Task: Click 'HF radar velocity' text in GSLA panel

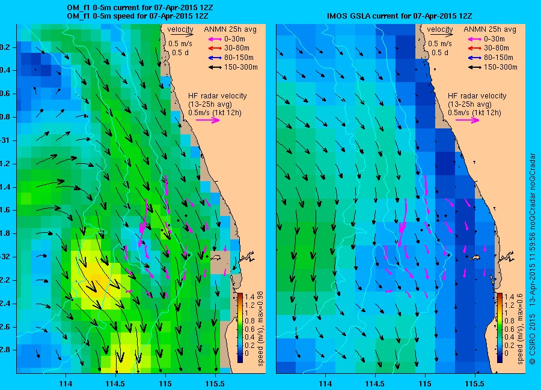Action: (477, 96)
